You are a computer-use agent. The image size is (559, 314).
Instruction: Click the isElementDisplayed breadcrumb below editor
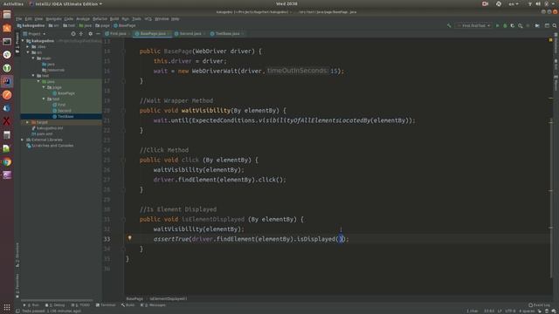168,298
